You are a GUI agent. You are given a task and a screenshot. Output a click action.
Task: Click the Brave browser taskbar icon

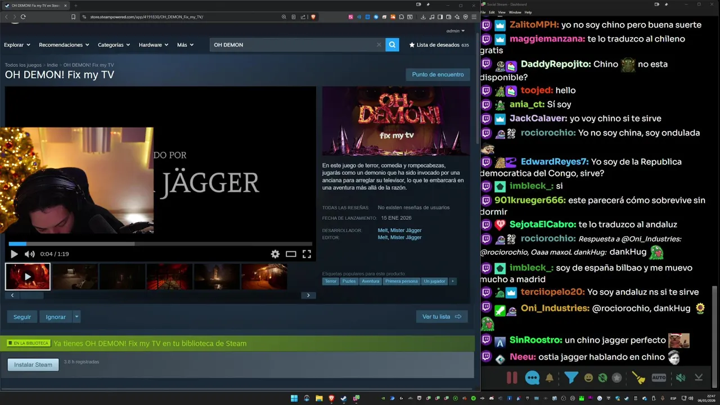(331, 398)
